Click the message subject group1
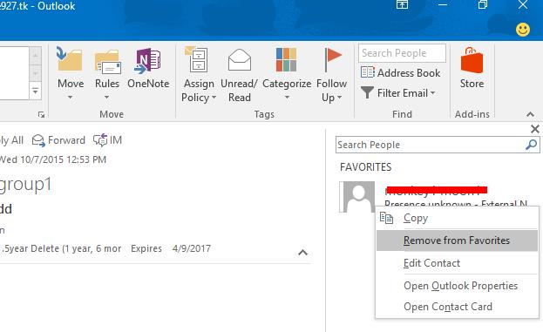 coord(25,185)
